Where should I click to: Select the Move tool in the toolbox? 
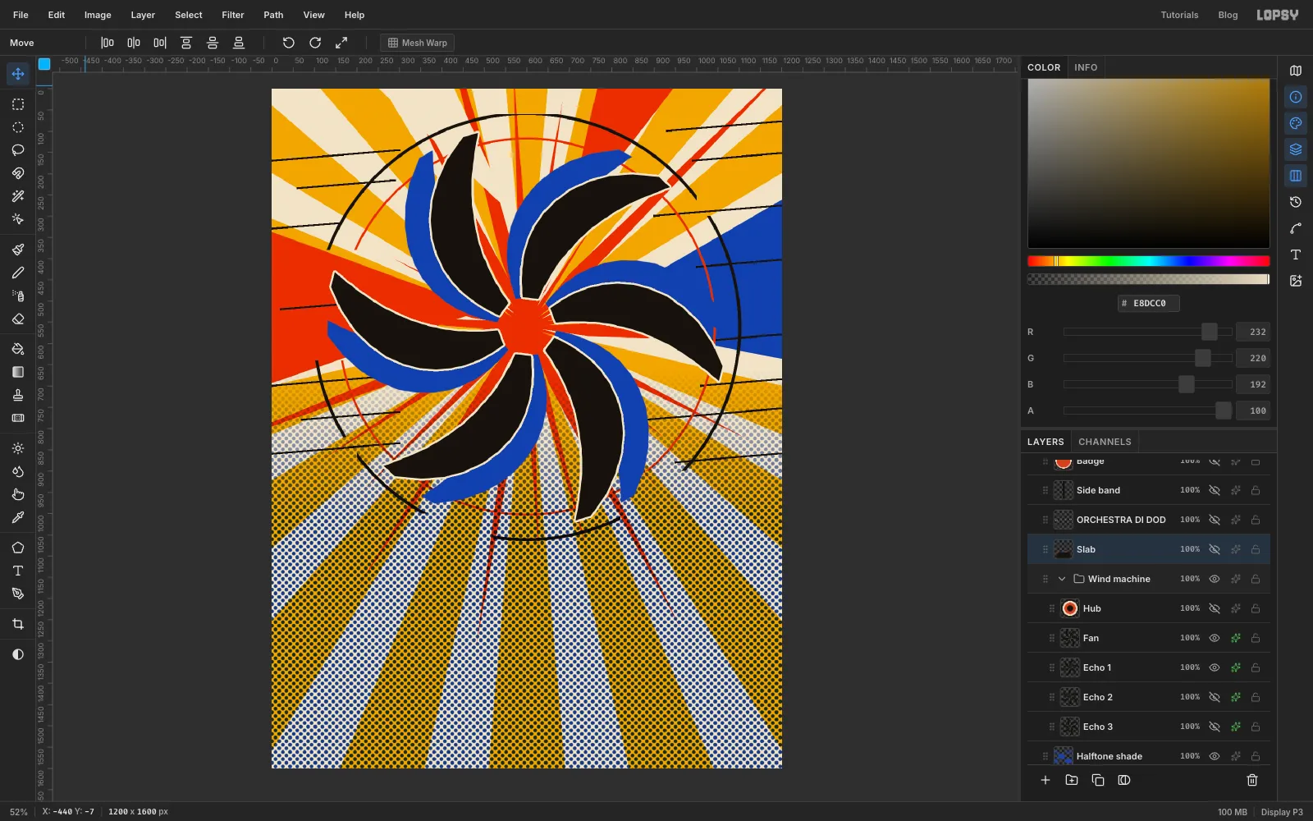[18, 74]
